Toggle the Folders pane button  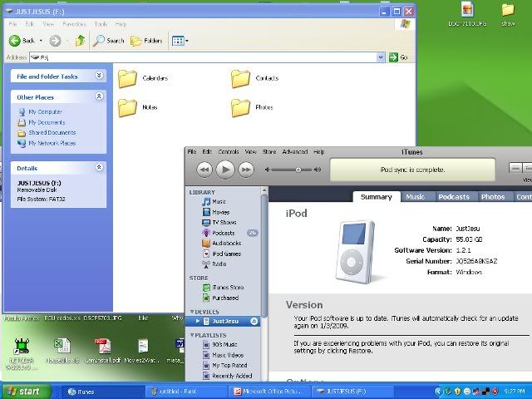click(146, 40)
